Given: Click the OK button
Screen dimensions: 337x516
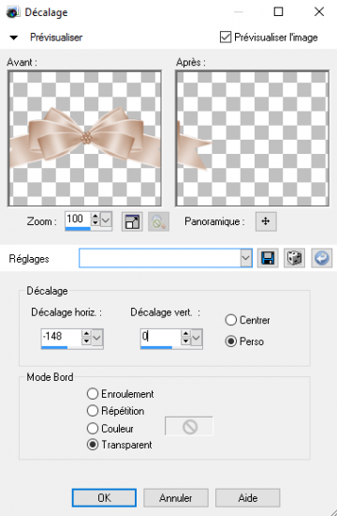Looking at the screenshot, I should [x=104, y=498].
